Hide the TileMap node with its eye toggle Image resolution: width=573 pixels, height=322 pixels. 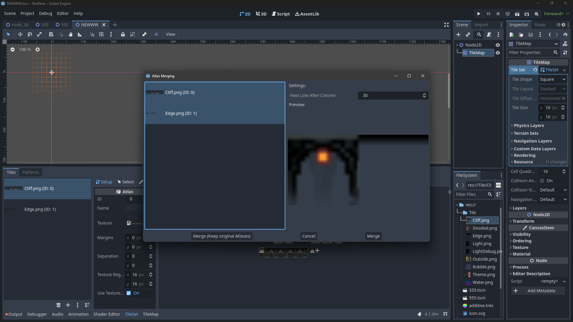[498, 53]
